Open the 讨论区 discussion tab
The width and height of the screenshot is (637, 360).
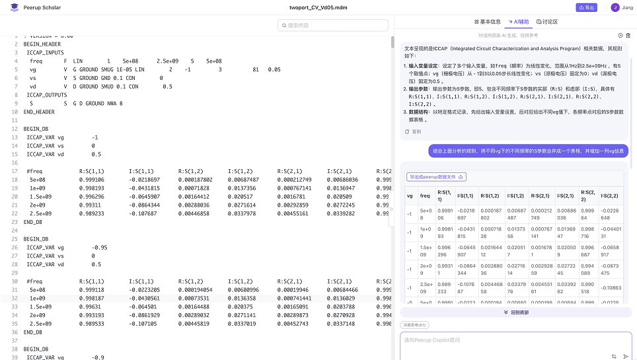(x=547, y=22)
